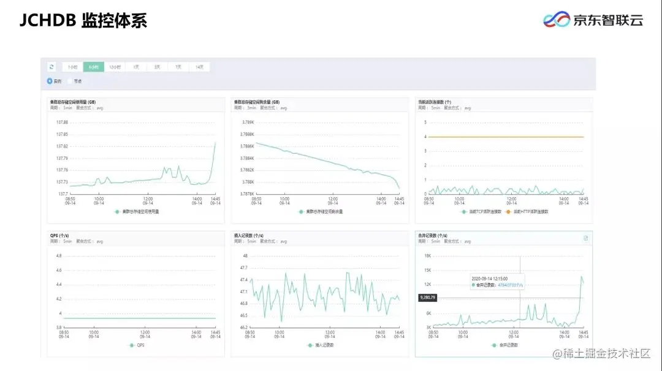The width and height of the screenshot is (662, 371).
Task: Click the orange HTTP connections line at value 4
Action: point(506,137)
